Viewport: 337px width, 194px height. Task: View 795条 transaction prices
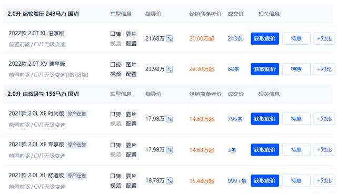tap(235, 119)
